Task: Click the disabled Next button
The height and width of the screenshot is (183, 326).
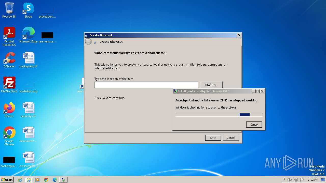Action: pyautogui.click(x=213, y=138)
